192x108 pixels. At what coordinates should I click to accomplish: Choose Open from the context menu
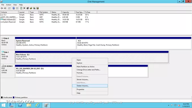pyautogui.click(x=90, y=60)
